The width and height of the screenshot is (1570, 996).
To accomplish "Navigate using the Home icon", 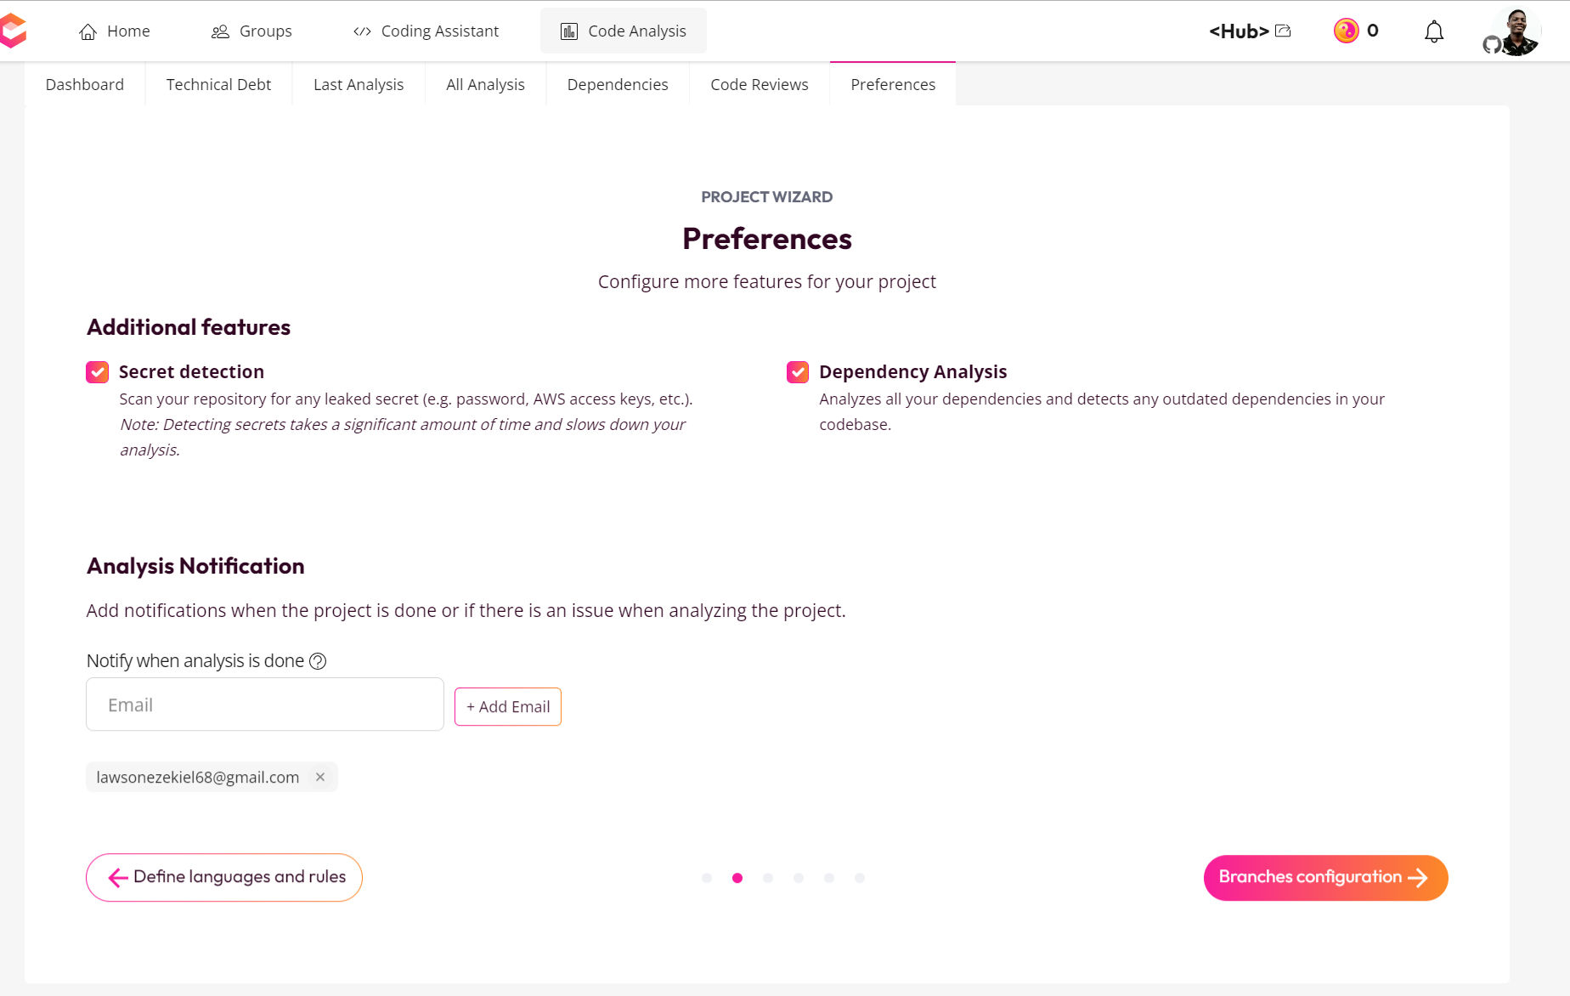I will point(88,30).
